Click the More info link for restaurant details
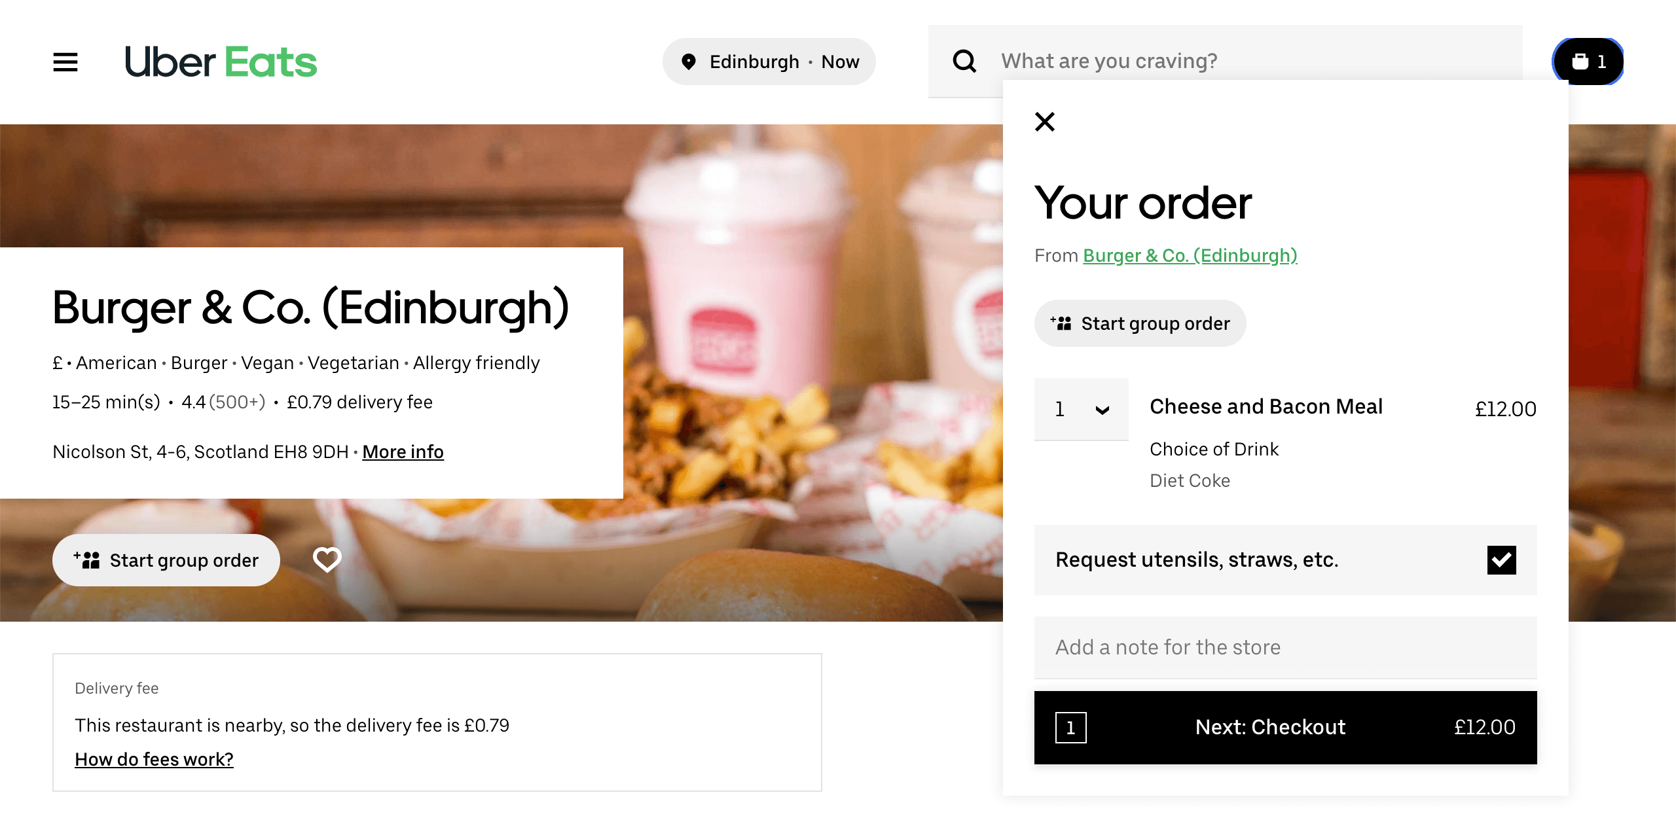1676x818 pixels. [x=403, y=451]
